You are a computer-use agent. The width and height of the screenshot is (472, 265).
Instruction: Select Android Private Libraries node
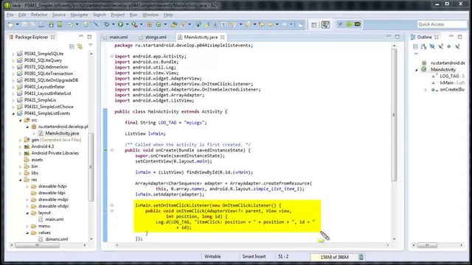55,153
